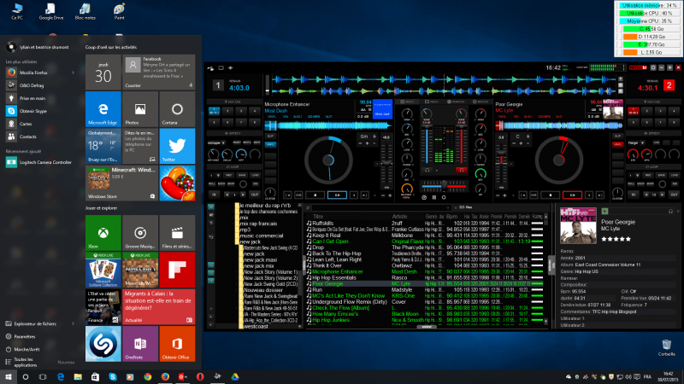
Task: Open the Microsoft Edge tile
Action: 103,110
